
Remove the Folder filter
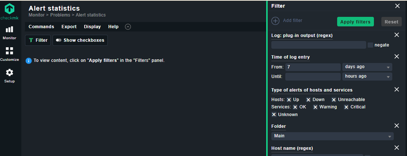(397, 126)
